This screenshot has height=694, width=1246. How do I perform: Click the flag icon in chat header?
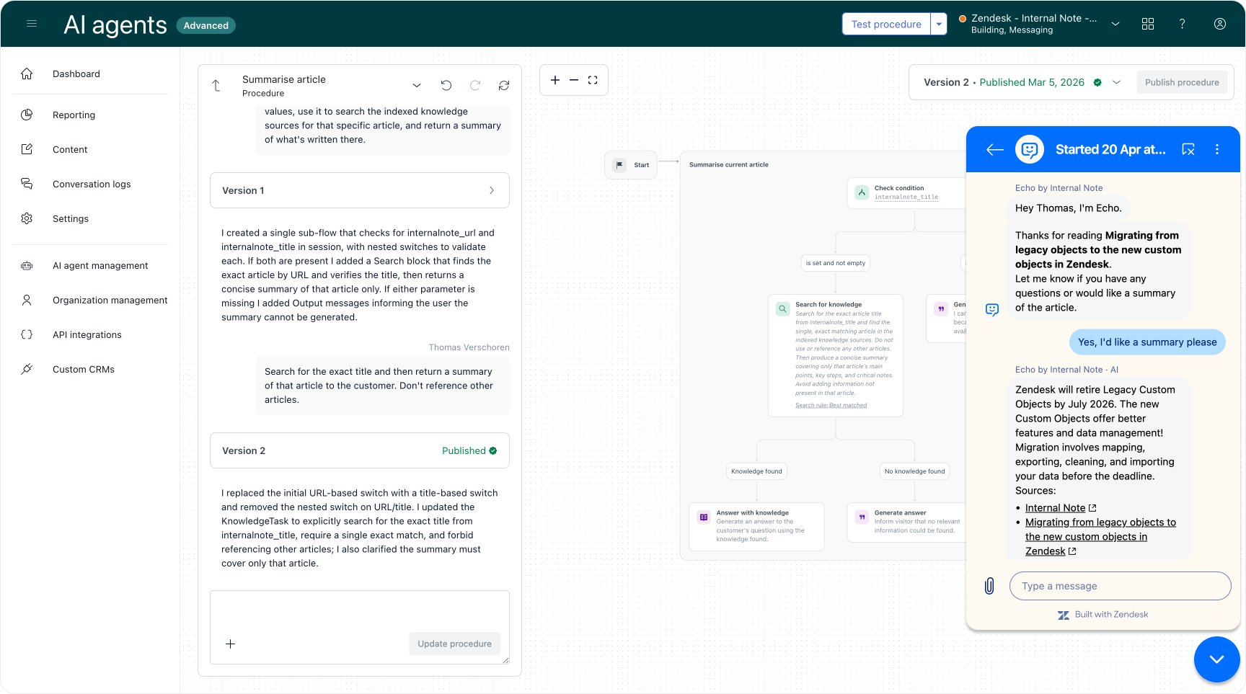point(1188,149)
